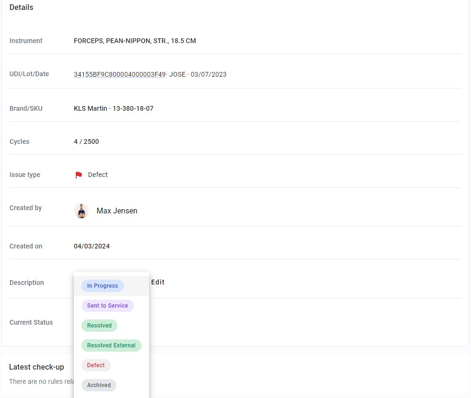Image resolution: width=471 pixels, height=398 pixels.
Task: Click the Description field label
Action: coord(27,283)
